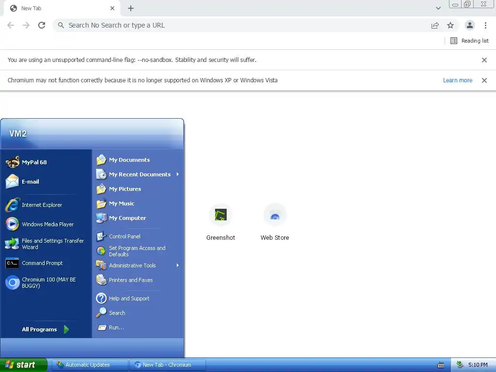496x372 pixels.
Task: Click the Windows start button
Action: pos(23,365)
